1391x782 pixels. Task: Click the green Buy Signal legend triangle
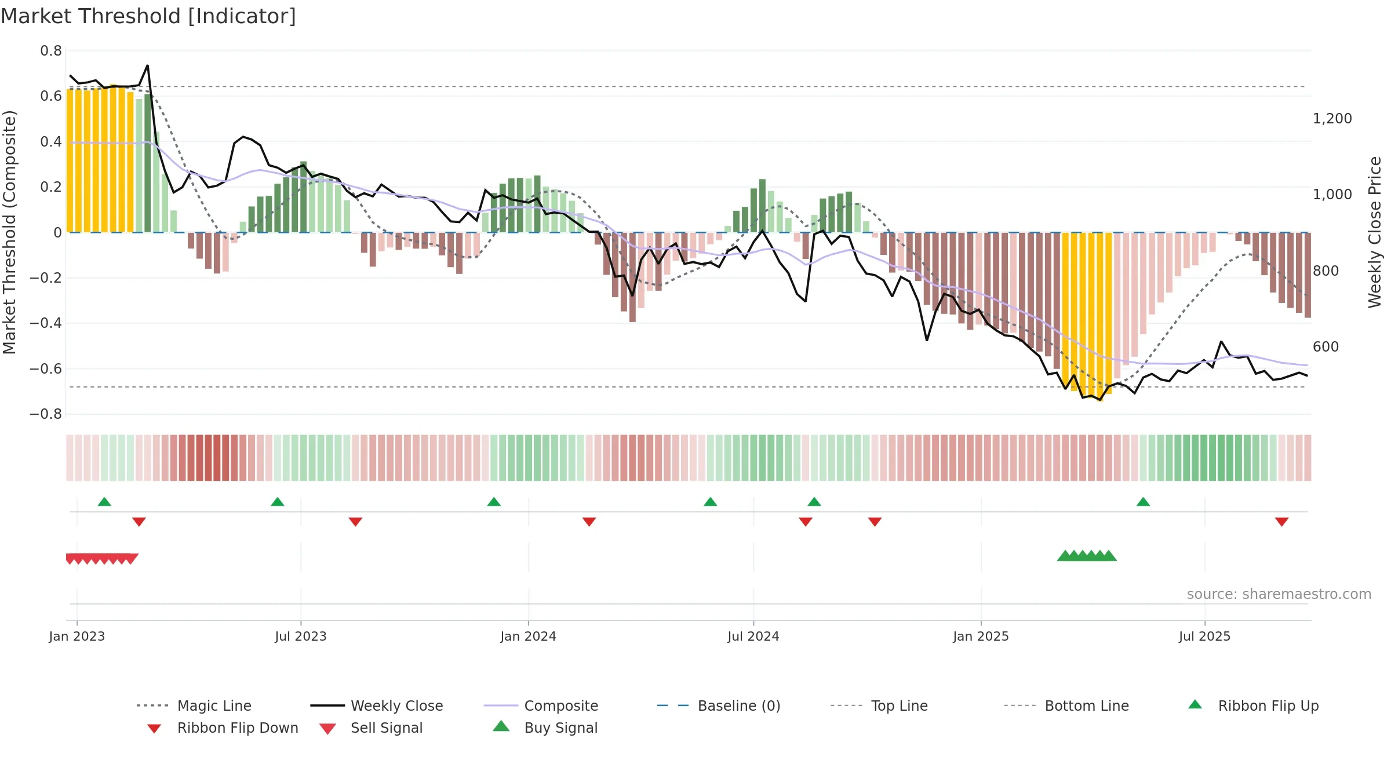coord(501,726)
